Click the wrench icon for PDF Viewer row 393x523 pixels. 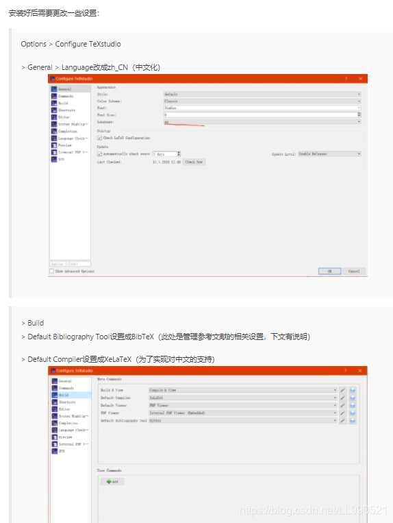tap(343, 413)
